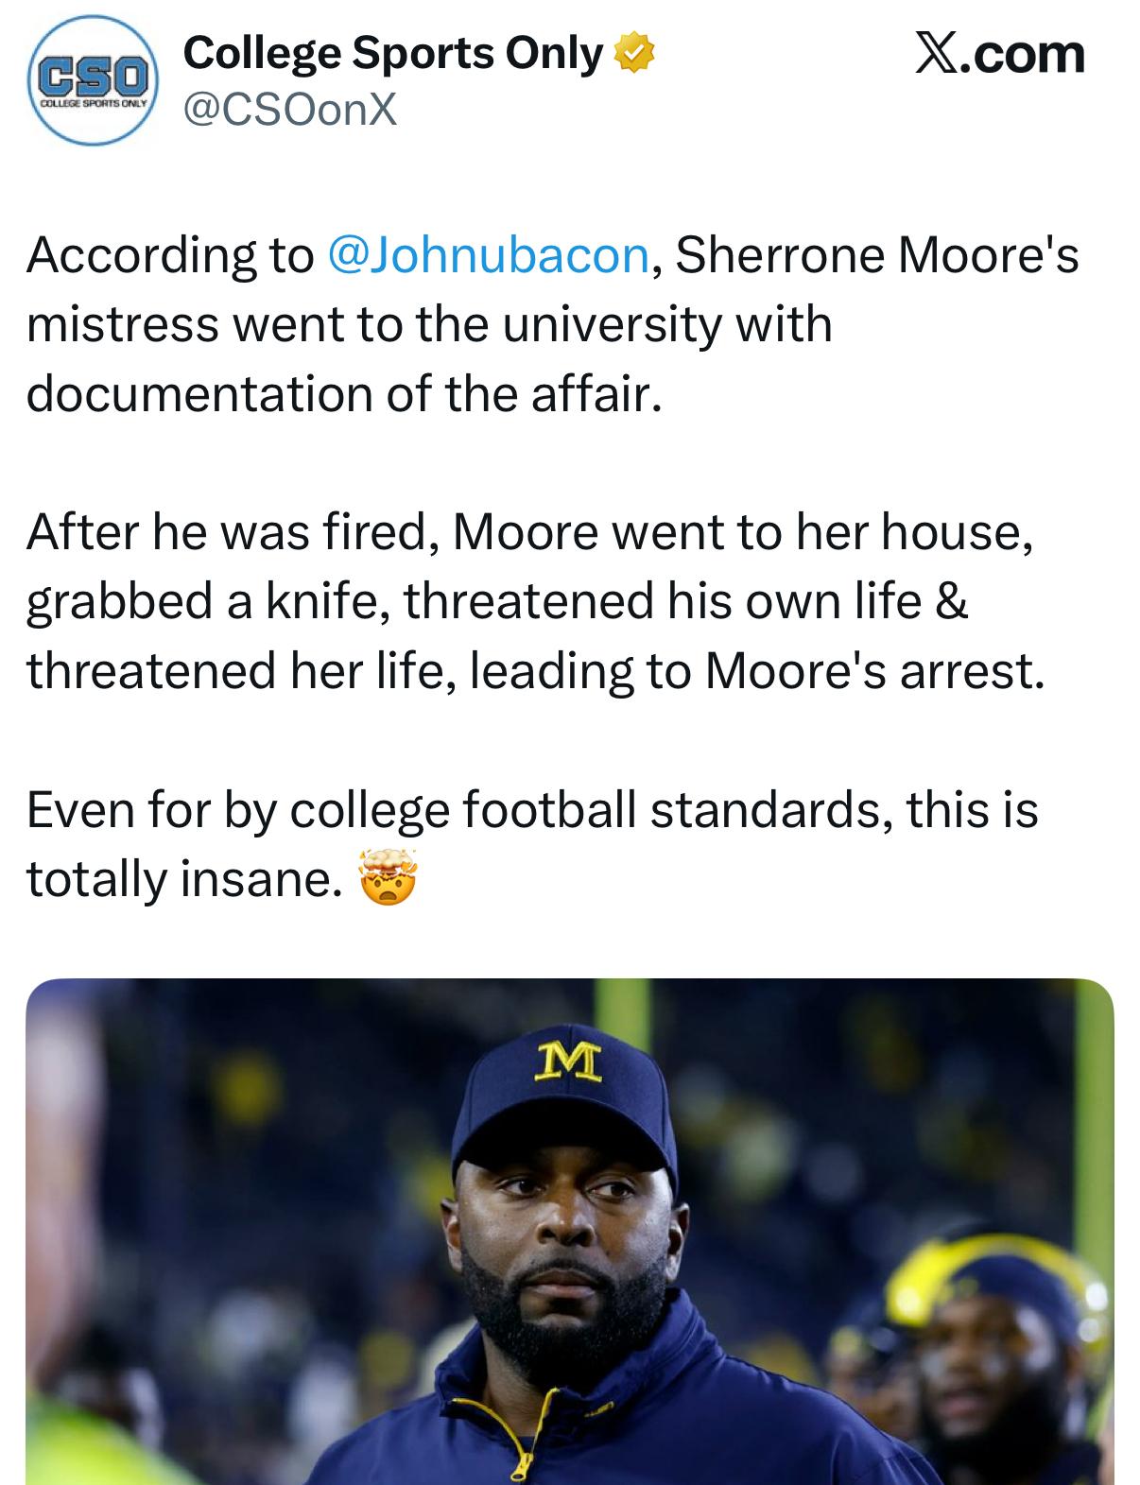Click the line ending "leading to Moore's arrest."

pyautogui.click(x=536, y=671)
